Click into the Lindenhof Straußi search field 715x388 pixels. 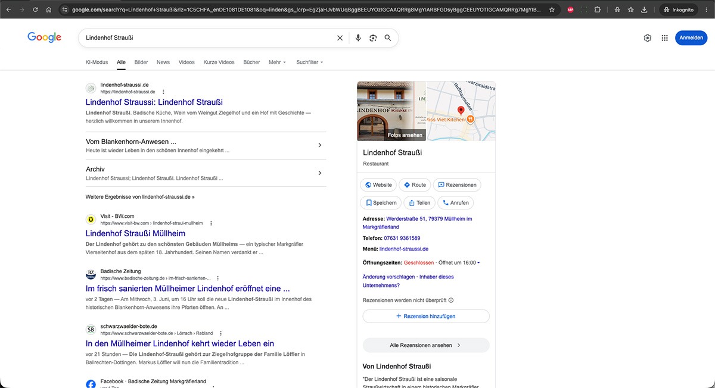[209, 38]
